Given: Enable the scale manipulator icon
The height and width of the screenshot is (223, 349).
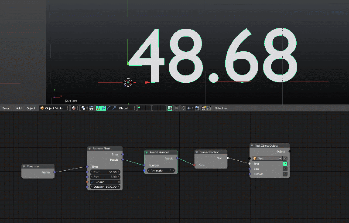Looking at the screenshot, I should 114,108.
